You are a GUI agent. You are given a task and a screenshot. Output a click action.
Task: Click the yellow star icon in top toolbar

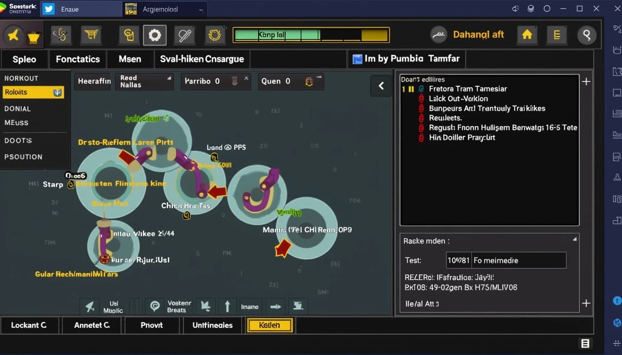point(13,35)
